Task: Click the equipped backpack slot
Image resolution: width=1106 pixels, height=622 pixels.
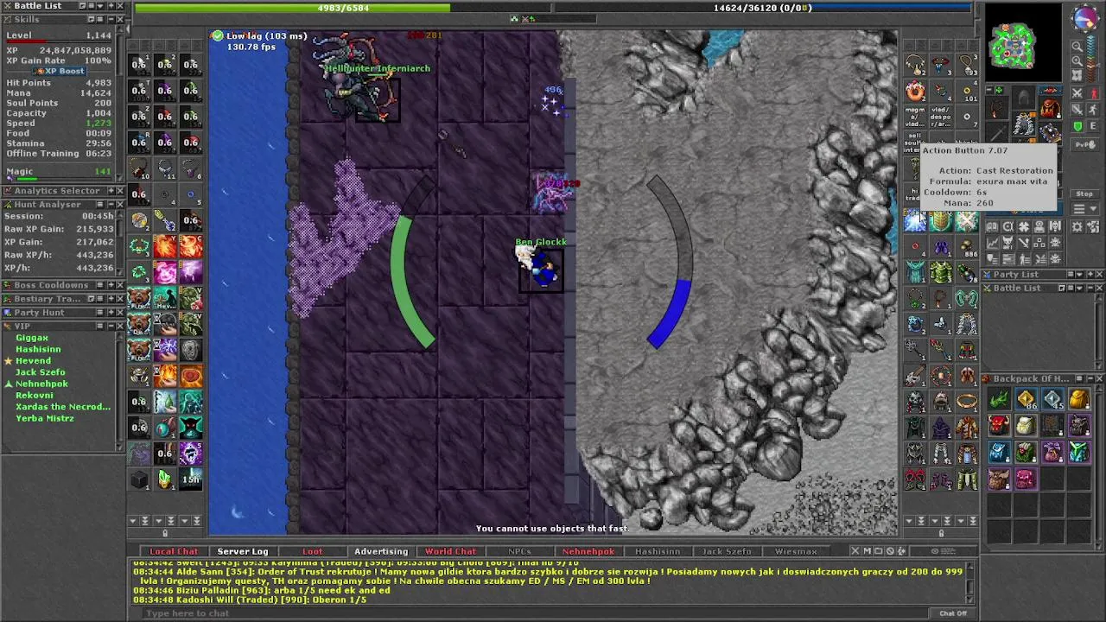Action: point(1051,108)
